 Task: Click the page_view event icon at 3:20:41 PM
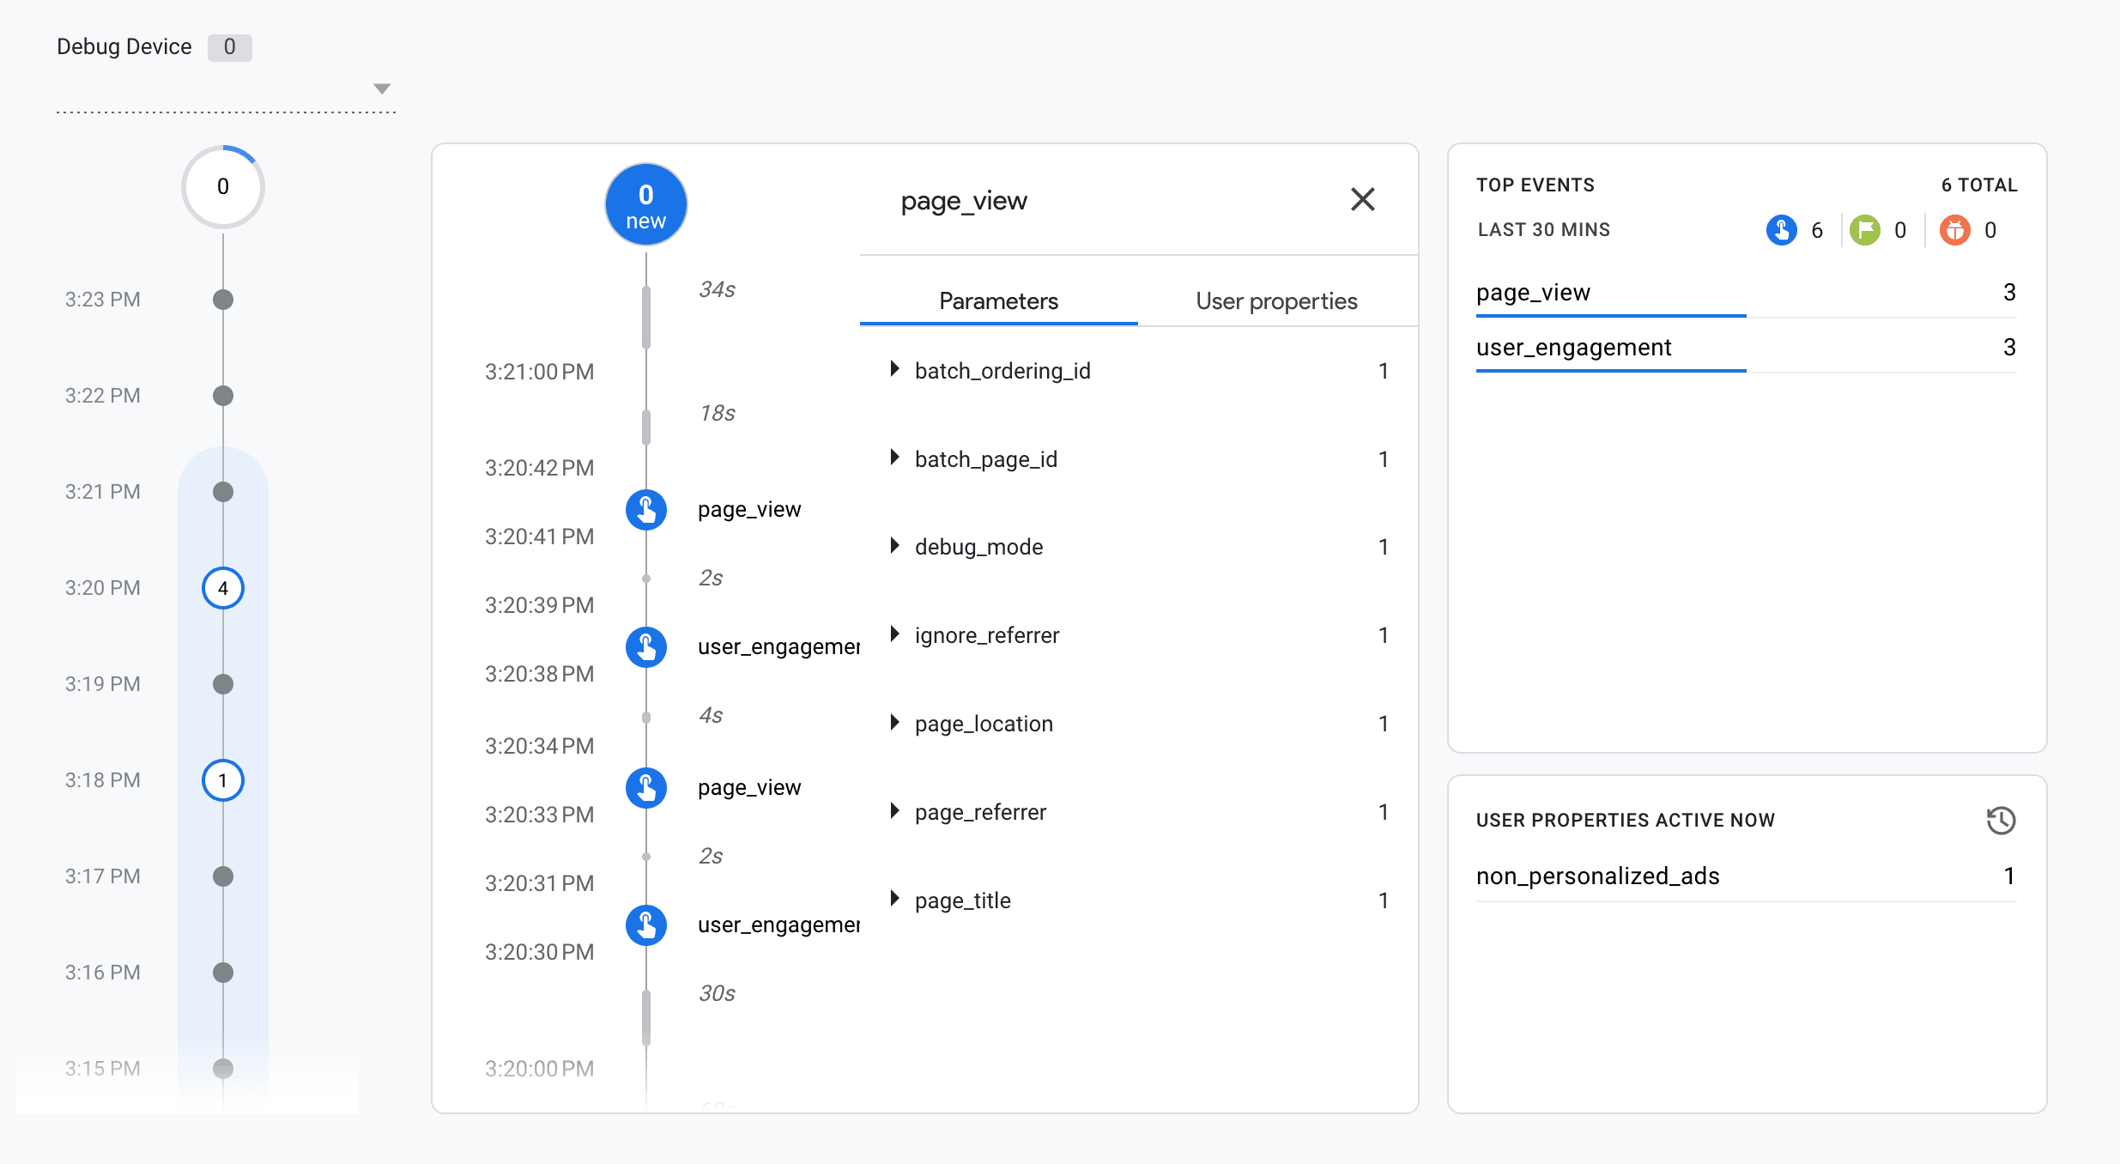tap(646, 510)
